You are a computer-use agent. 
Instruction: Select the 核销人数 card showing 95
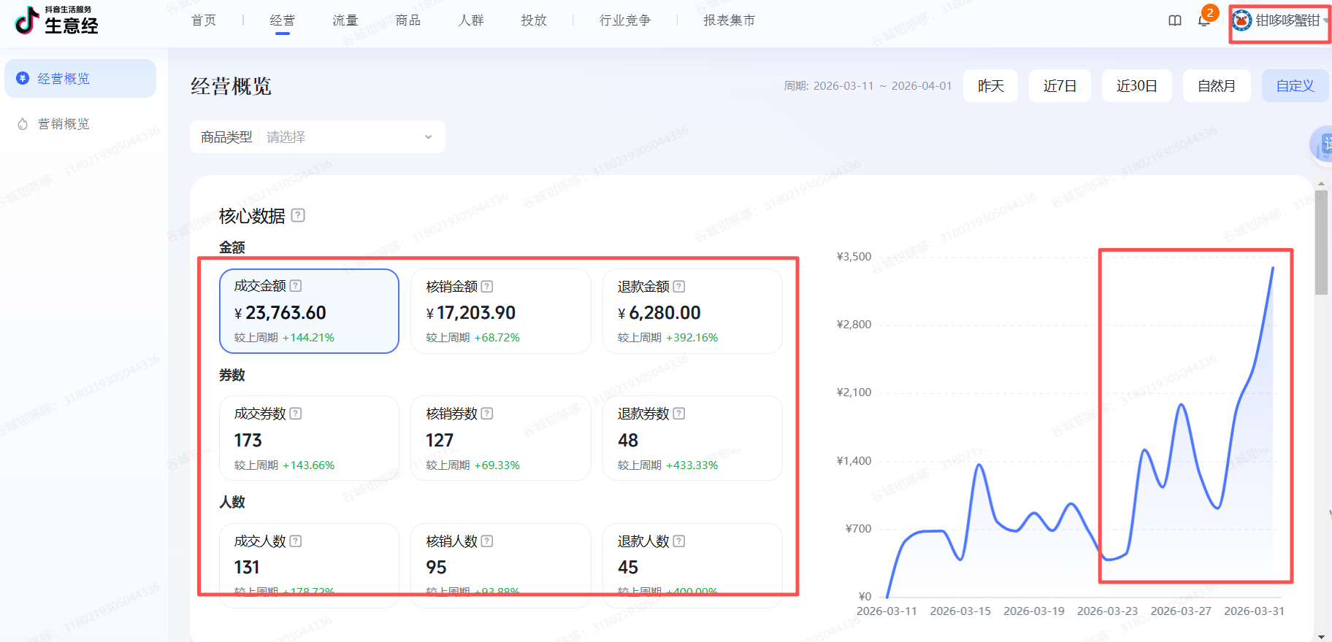[501, 565]
